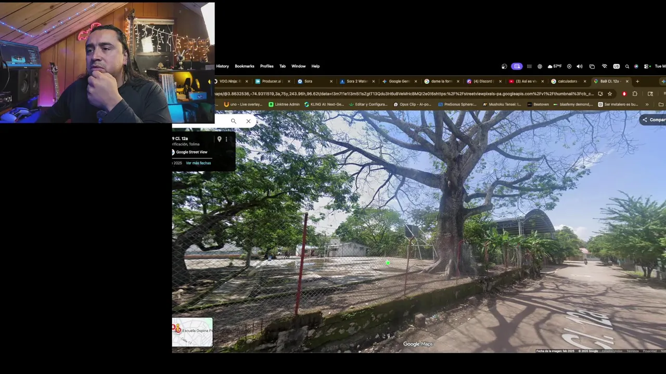Screen dimensions: 666x374
Task: Click the install app icon in address bar
Action: 600,94
